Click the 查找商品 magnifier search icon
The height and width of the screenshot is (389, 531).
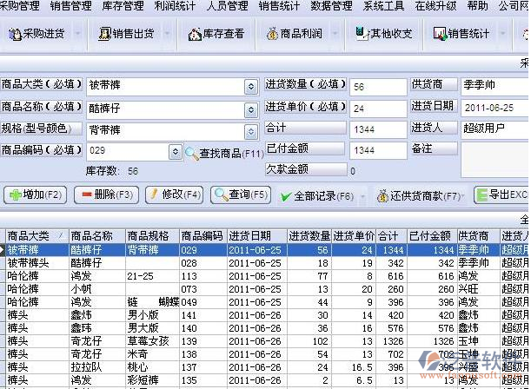click(x=192, y=153)
